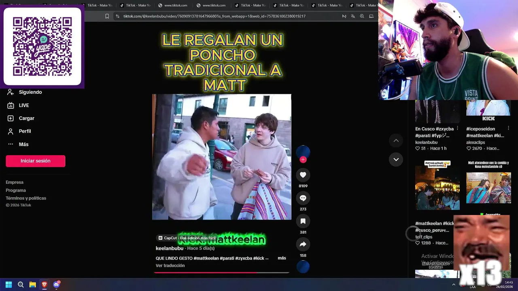Follow creator via red plus badge

click(x=303, y=160)
